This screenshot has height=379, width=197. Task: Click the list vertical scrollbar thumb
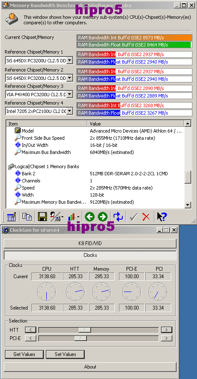point(188,177)
